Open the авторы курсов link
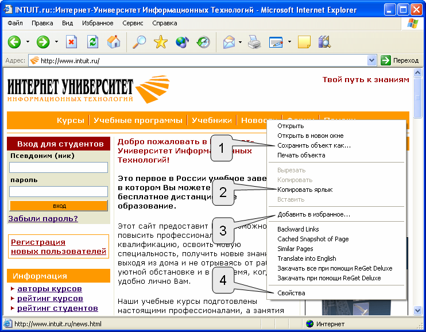Image resolution: width=426 pixels, height=332 pixels. (x=49, y=289)
